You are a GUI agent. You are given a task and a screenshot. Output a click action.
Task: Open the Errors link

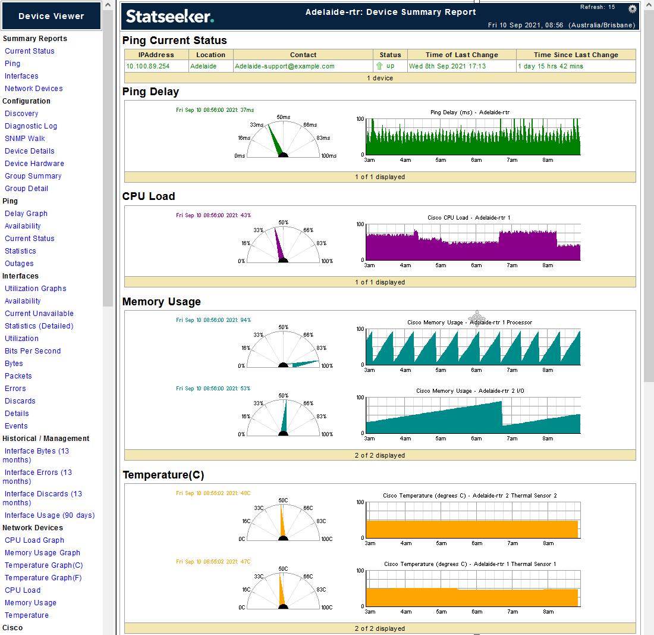15,389
